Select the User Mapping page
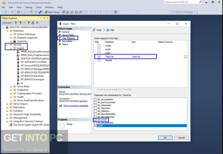The width and height of the screenshot is (223, 154). coord(68,38)
